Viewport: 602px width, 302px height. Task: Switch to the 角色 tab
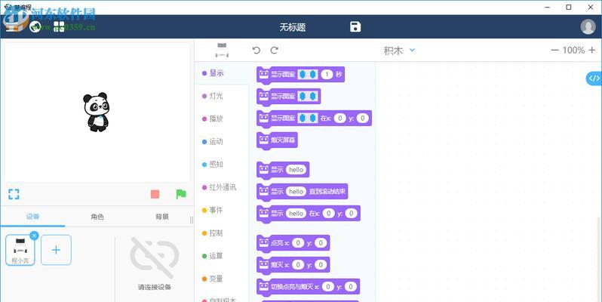97,217
